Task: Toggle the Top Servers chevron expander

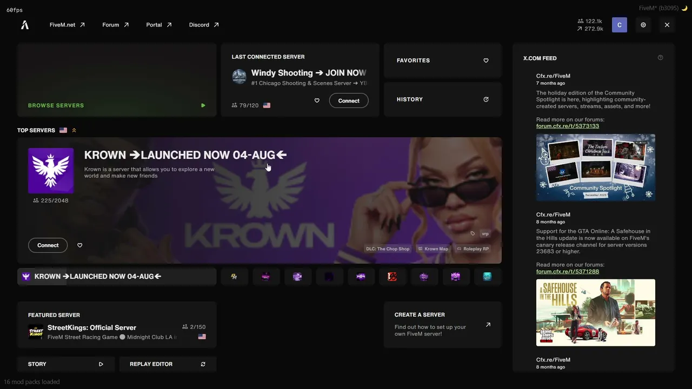Action: [74, 130]
